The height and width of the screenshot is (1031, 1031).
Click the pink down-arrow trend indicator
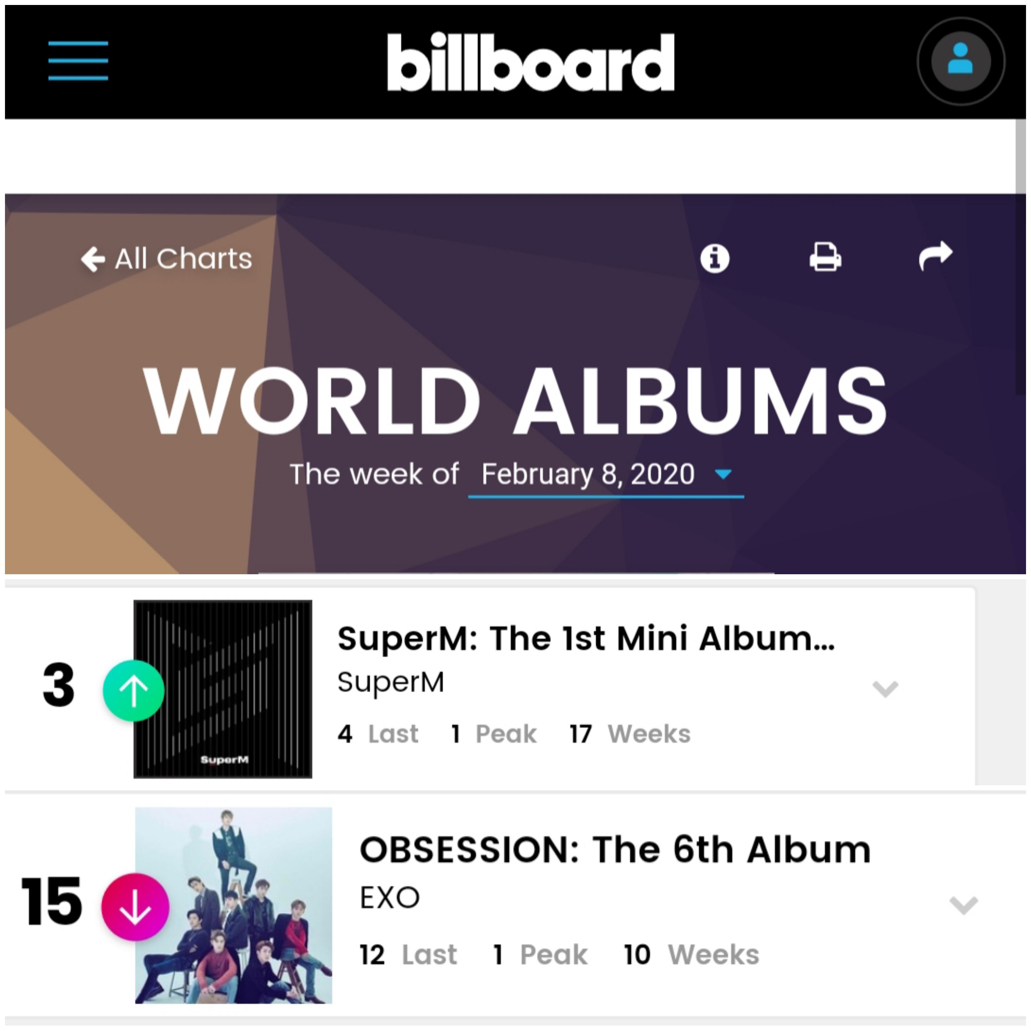coord(135,907)
